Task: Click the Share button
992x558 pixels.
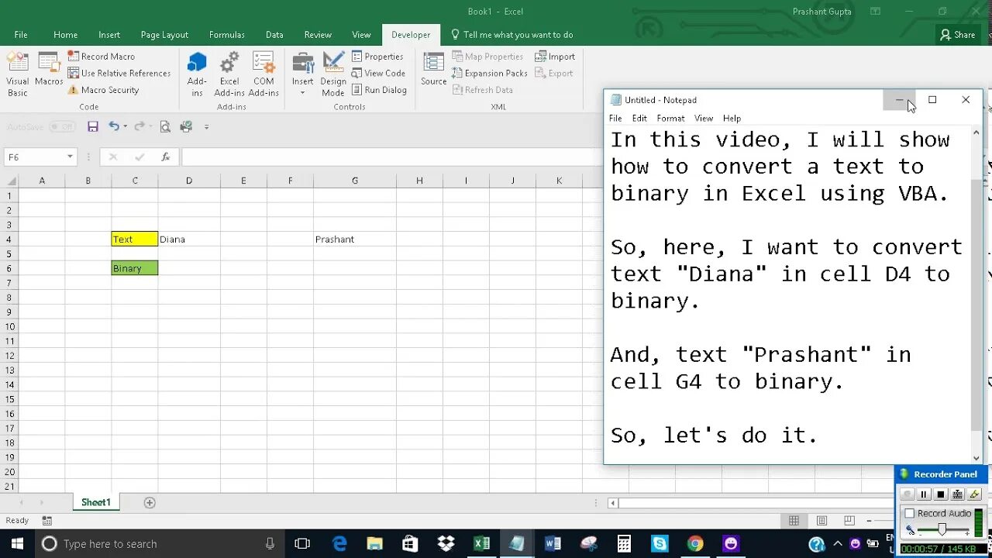Action: pos(958,35)
